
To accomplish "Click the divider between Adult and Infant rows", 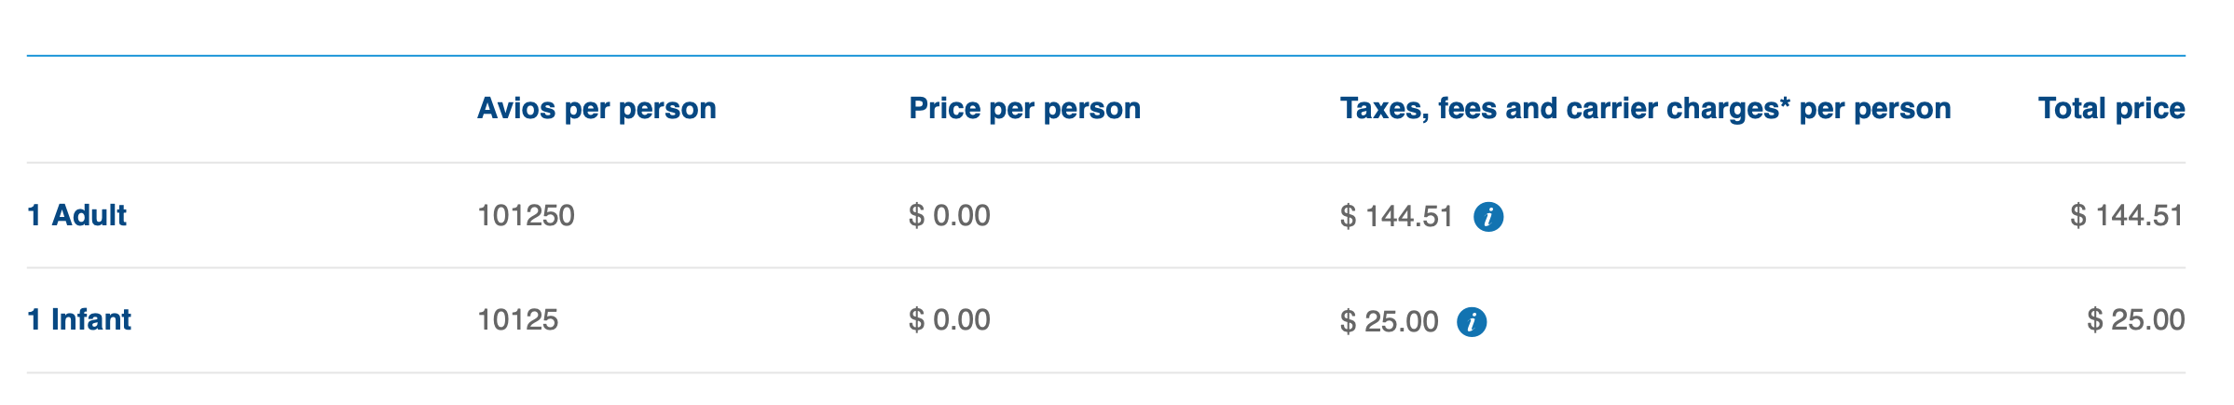I will point(1105,268).
